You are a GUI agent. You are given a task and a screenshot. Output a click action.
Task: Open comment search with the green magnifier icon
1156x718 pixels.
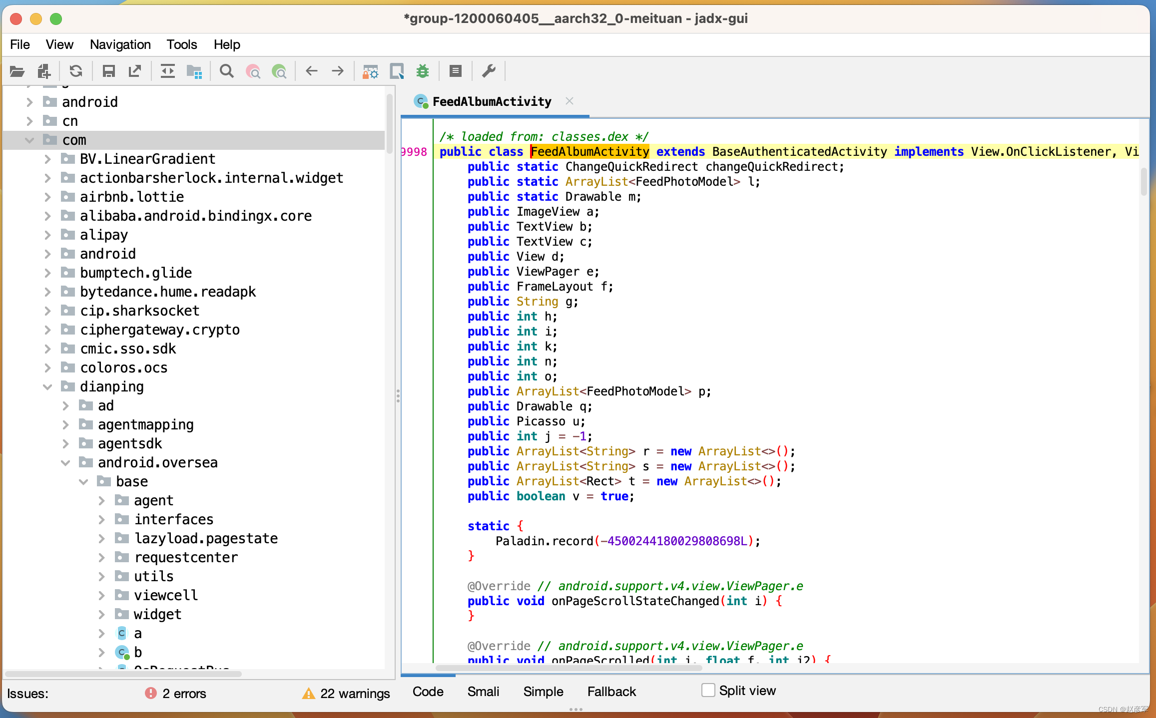279,71
